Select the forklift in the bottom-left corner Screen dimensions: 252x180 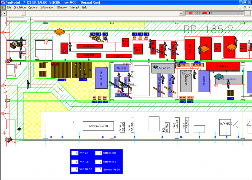(9, 139)
